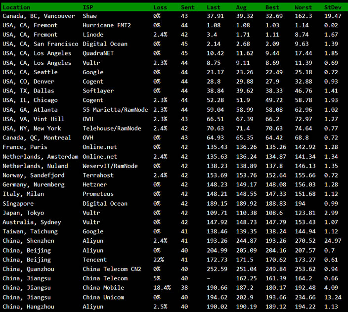Click the 38 sent value for China Mobile

[x=184, y=288]
